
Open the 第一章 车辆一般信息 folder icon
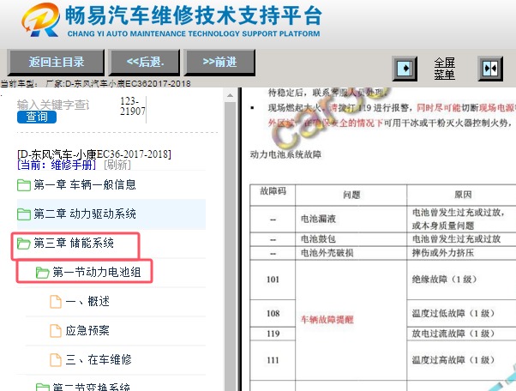(x=24, y=185)
